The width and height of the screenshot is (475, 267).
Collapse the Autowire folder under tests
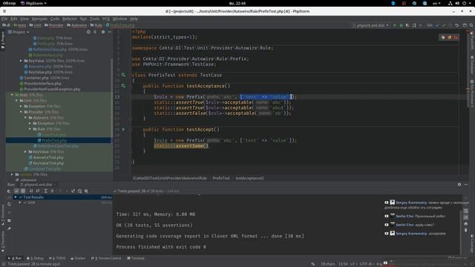(x=25, y=117)
